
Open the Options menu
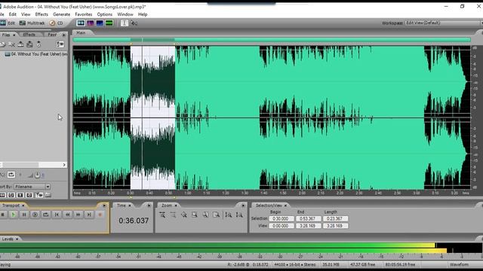[x=105, y=14]
